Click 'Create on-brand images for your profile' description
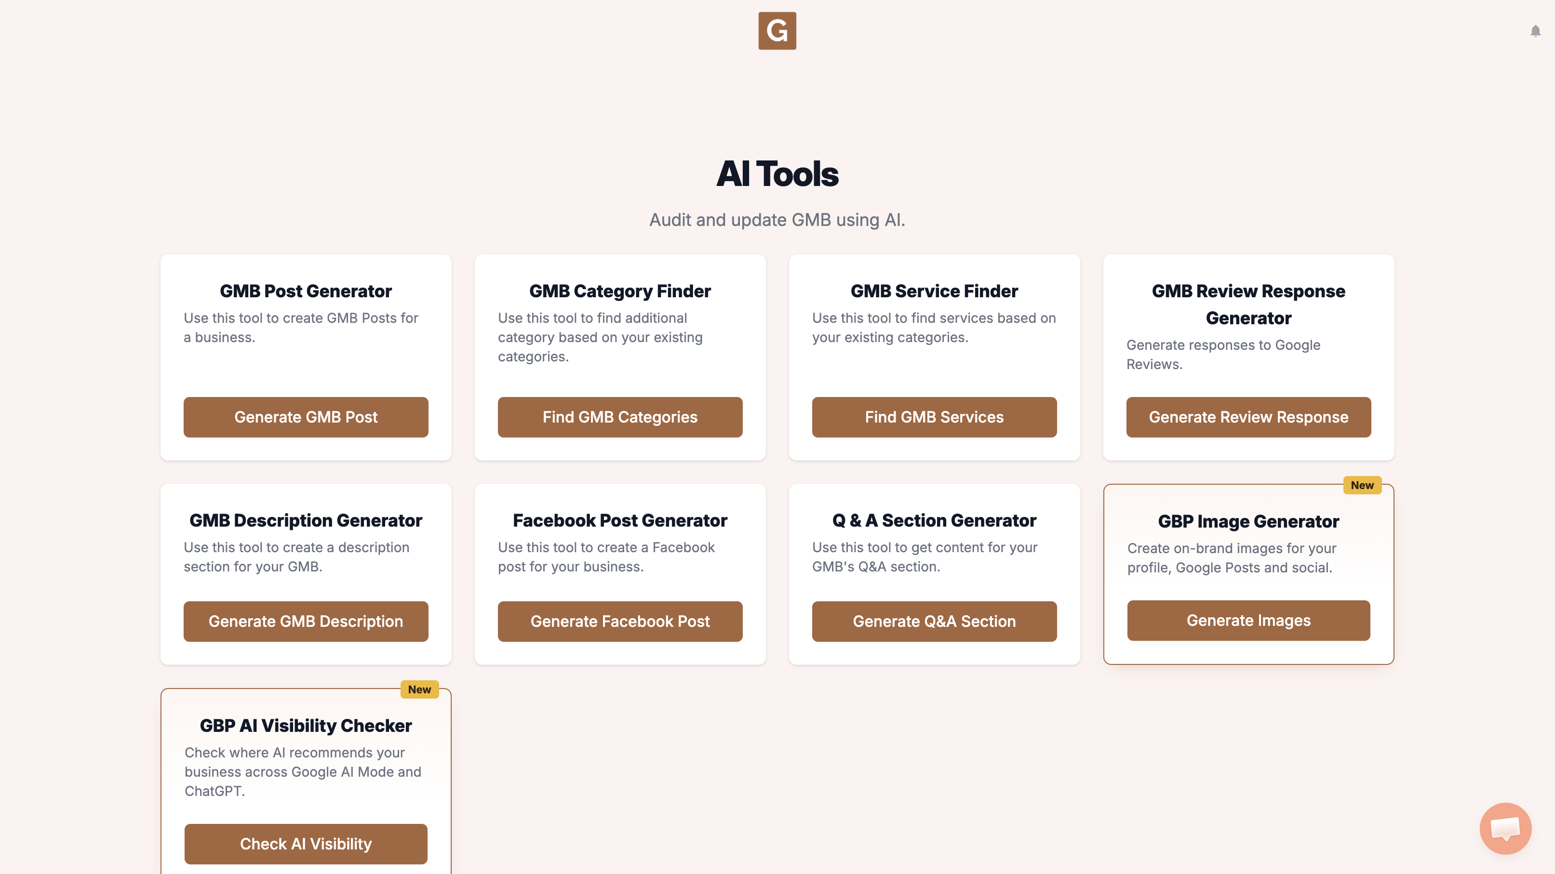The height and width of the screenshot is (874, 1555). 1232,558
